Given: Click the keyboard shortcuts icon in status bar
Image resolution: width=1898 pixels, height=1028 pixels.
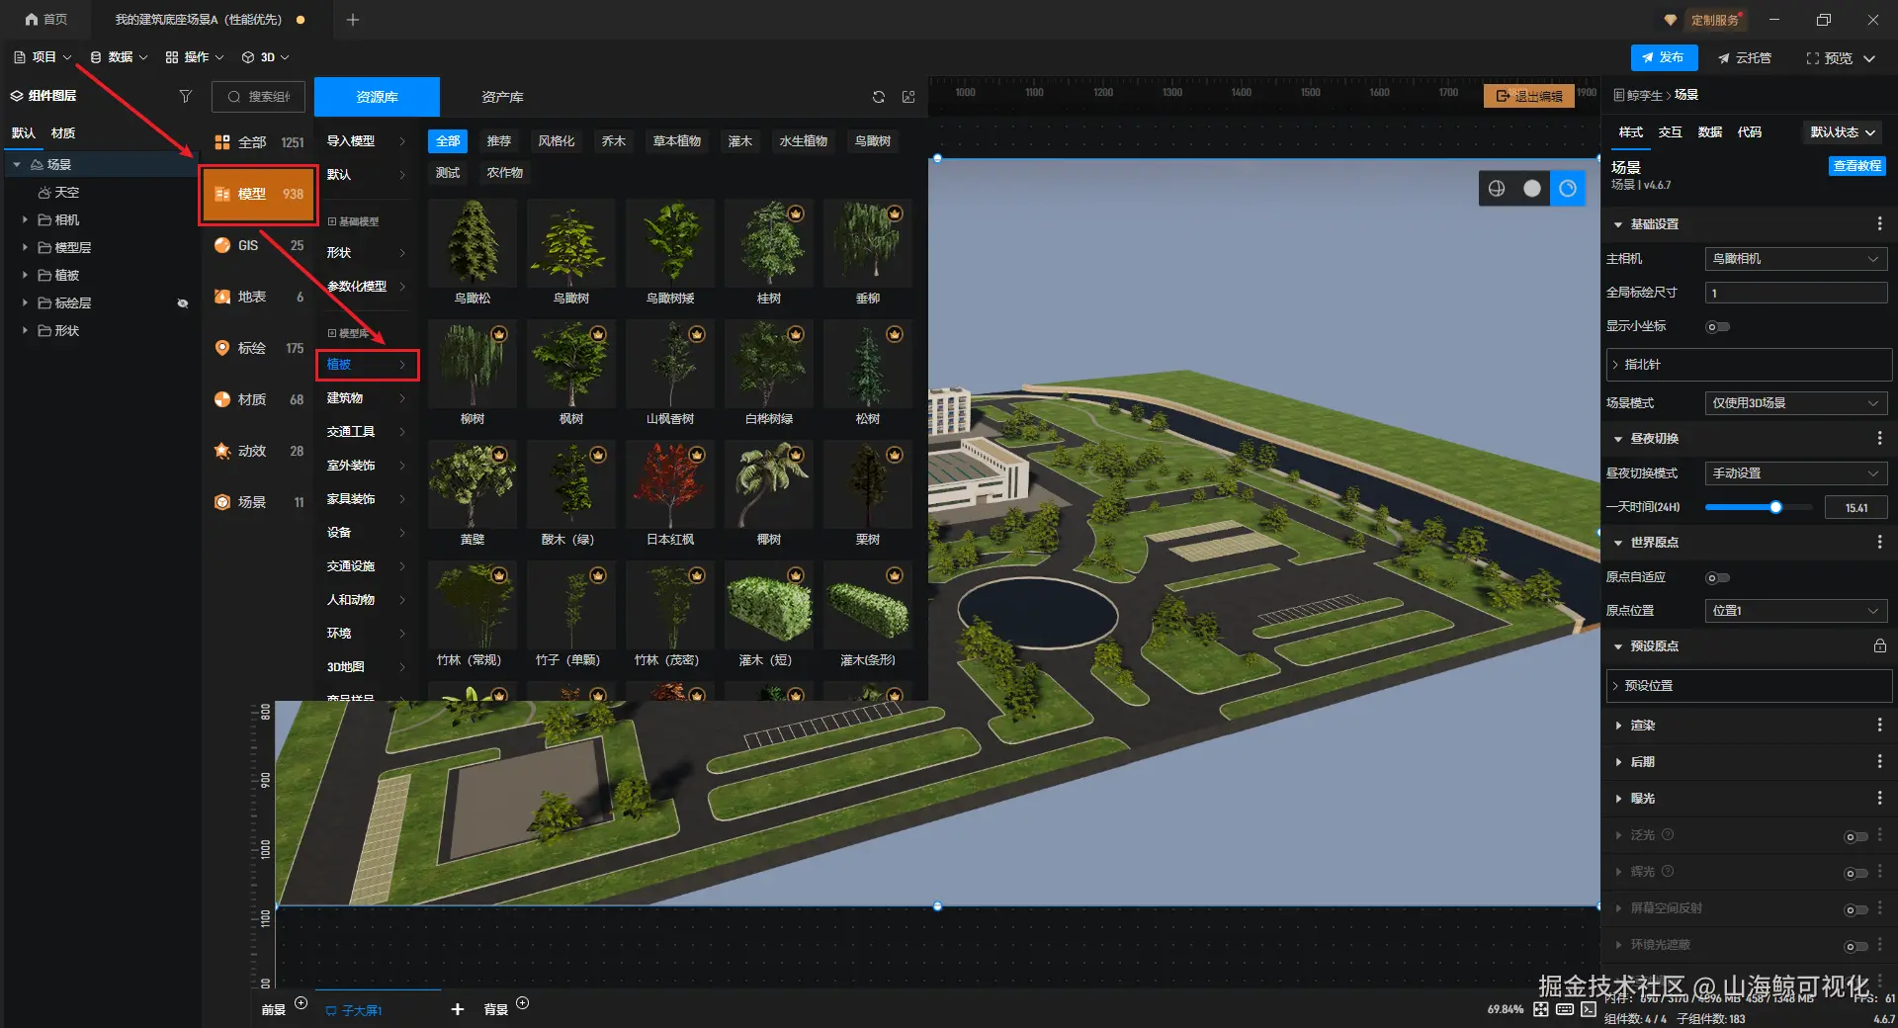Looking at the screenshot, I should (1565, 1009).
